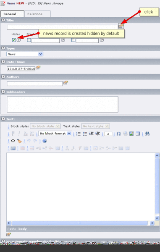The height and width of the screenshot is (252, 160).
Task: Click the editor horizontal scrollbar track
Action: click(80, 223)
